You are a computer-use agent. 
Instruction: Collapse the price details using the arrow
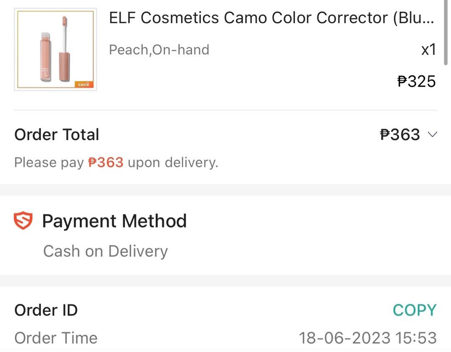(x=433, y=135)
